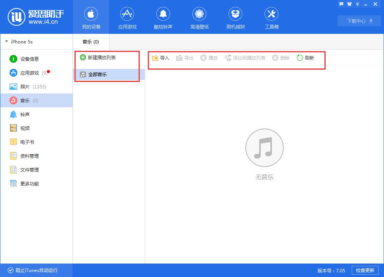This screenshot has width=384, height=277.
Task: Select 我的设备 (My Device) section
Action: pos(91,17)
